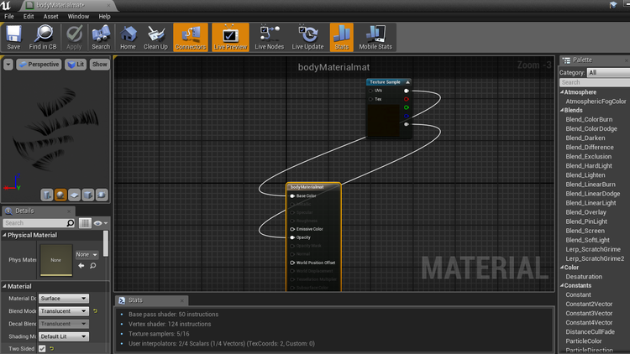The height and width of the screenshot is (354, 630).
Task: Open the Search toolbar tool
Action: tap(101, 37)
